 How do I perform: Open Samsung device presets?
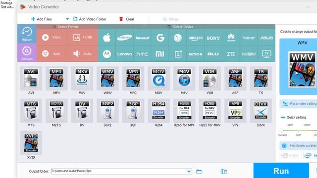click(124, 38)
